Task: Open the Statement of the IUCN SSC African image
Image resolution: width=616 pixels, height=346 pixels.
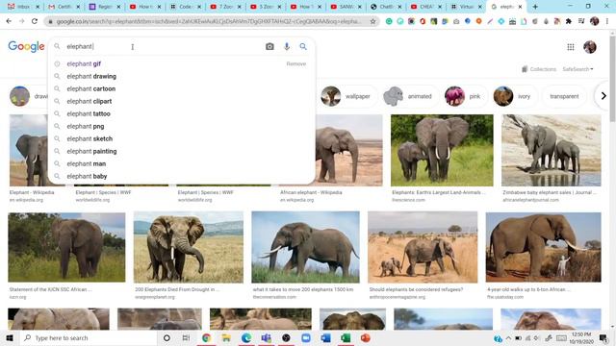Action: (x=66, y=247)
